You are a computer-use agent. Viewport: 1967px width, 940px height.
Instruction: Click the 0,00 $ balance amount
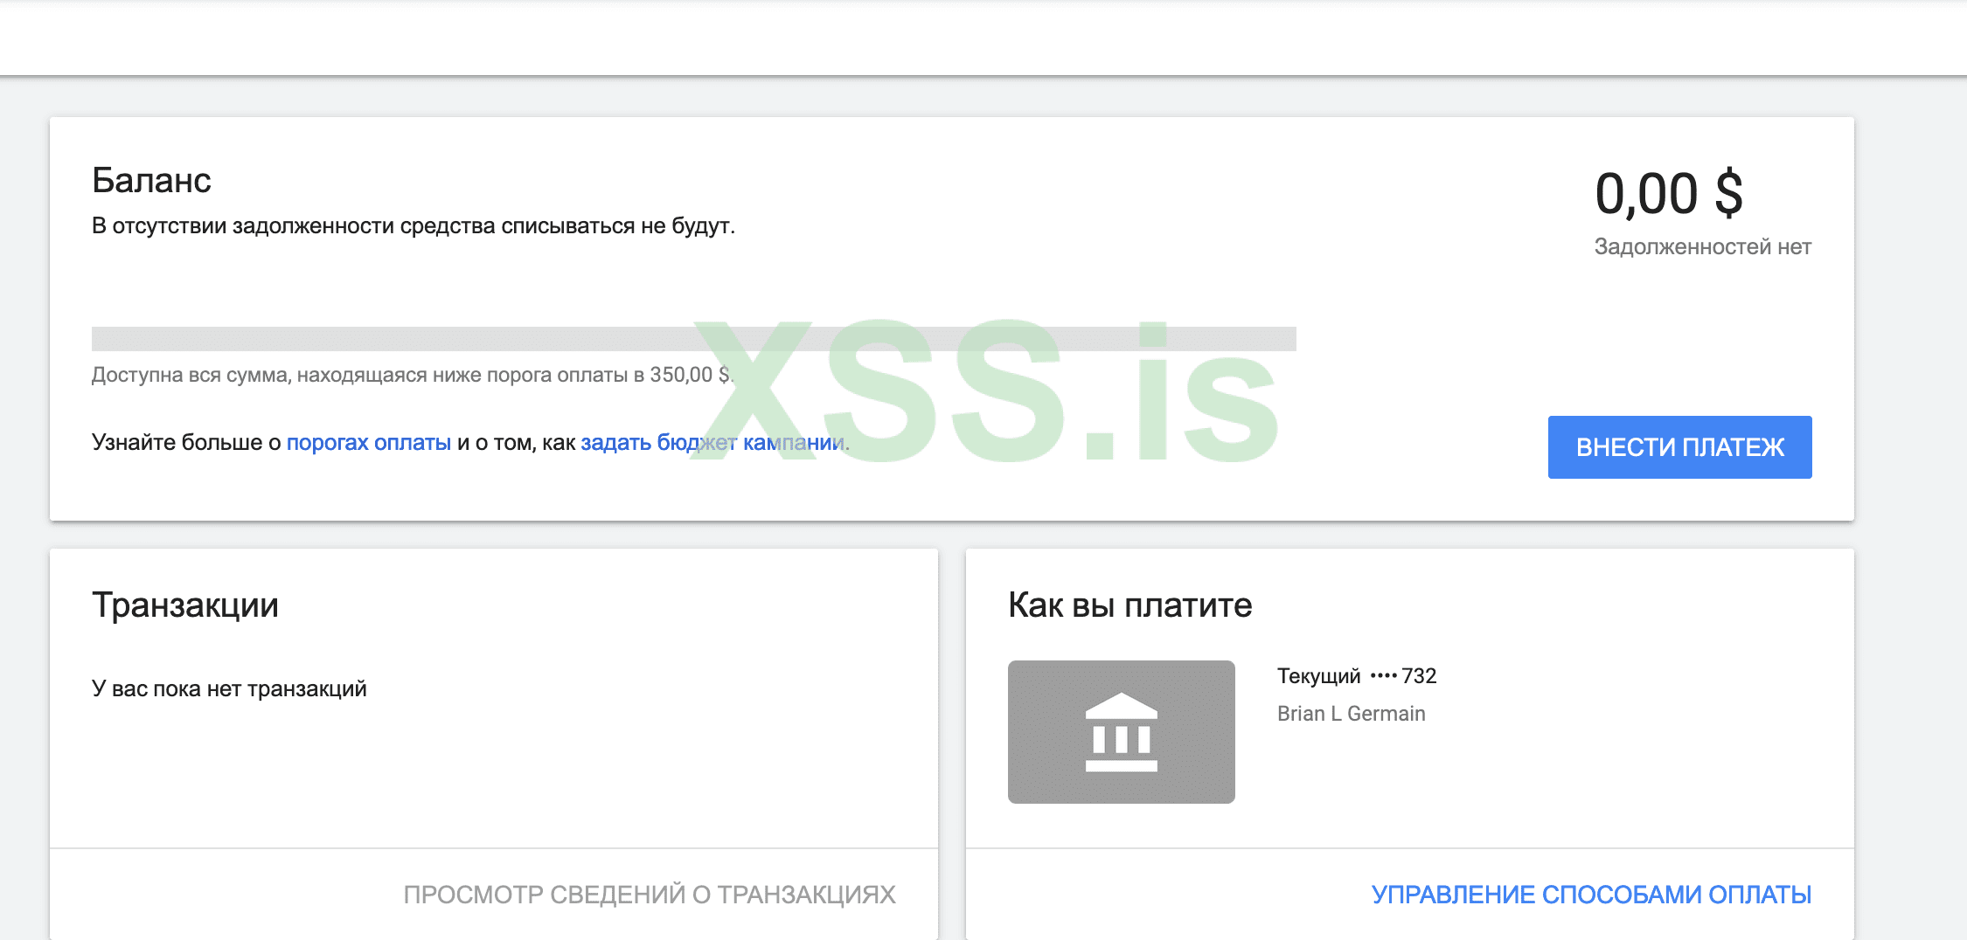[x=1668, y=190]
